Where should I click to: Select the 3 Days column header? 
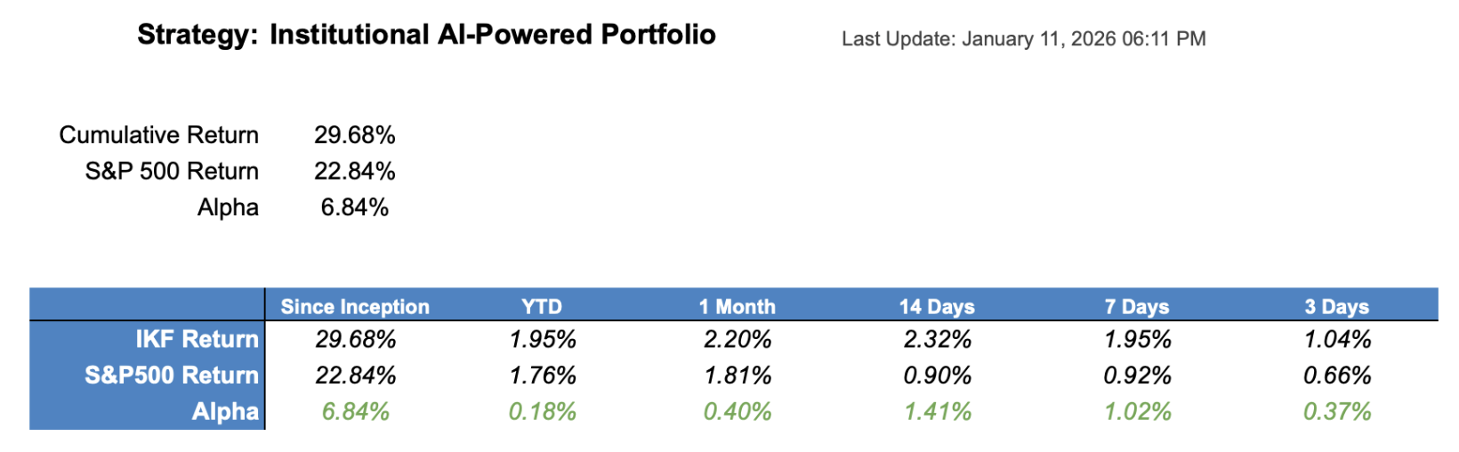click(x=1336, y=307)
